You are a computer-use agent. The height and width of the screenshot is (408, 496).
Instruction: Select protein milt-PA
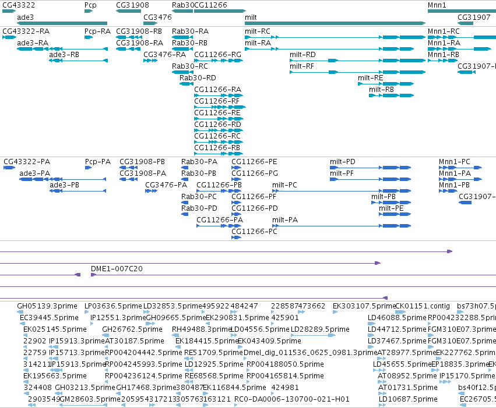[x=342, y=226]
